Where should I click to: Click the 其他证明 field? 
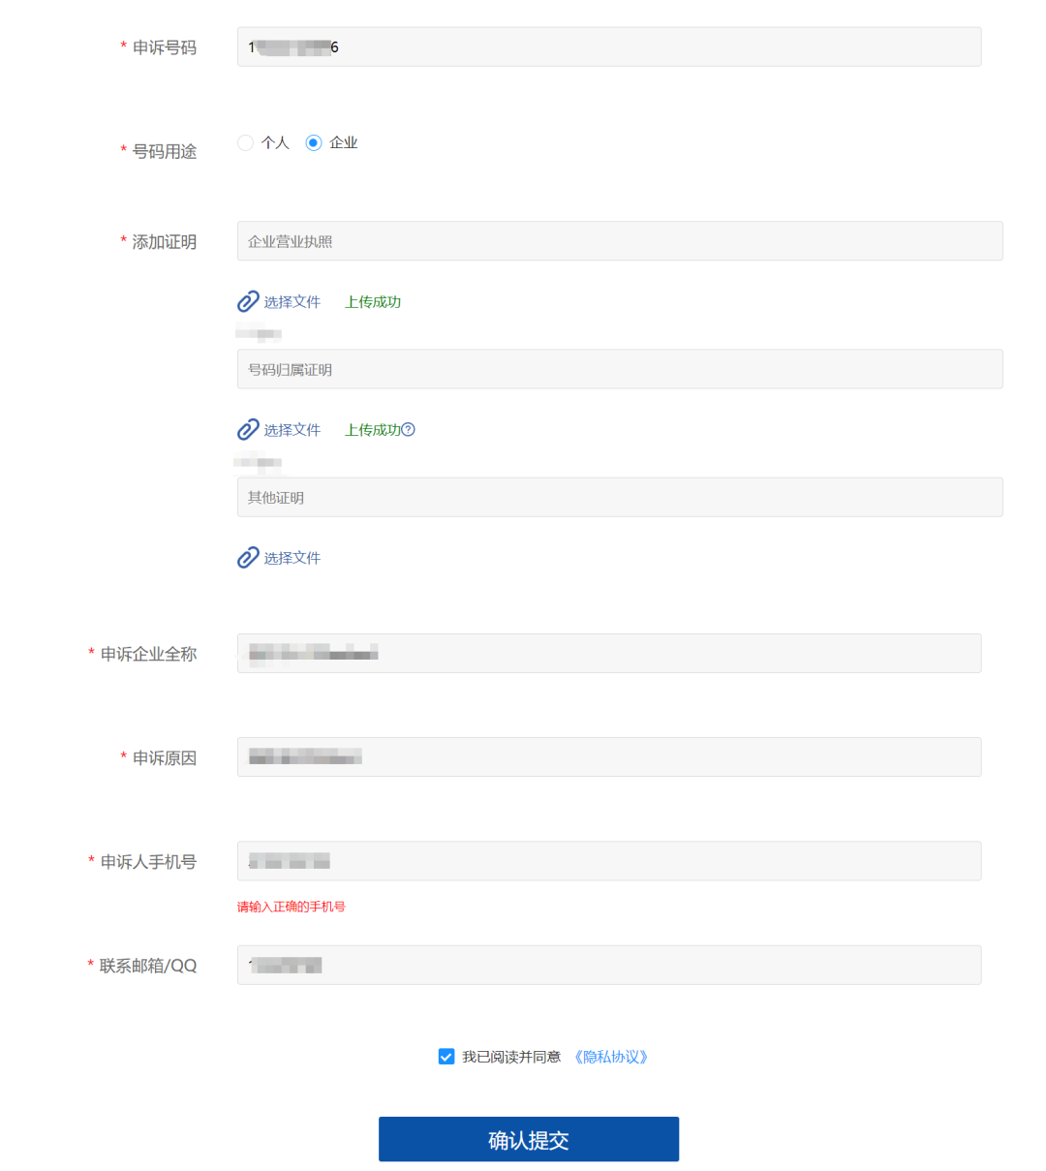(620, 497)
